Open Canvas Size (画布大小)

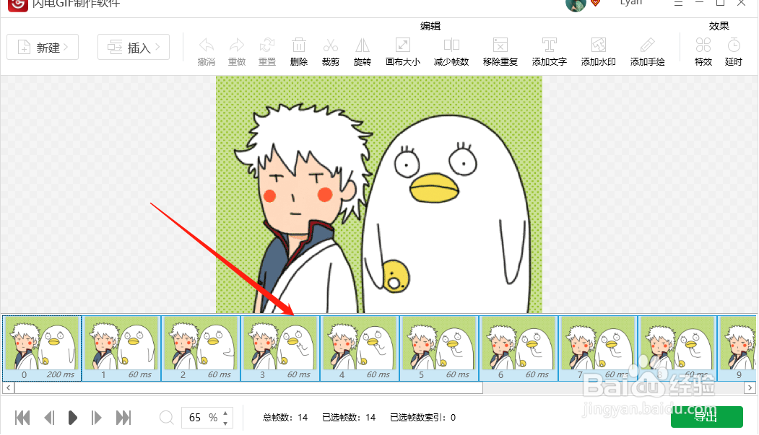tap(403, 45)
